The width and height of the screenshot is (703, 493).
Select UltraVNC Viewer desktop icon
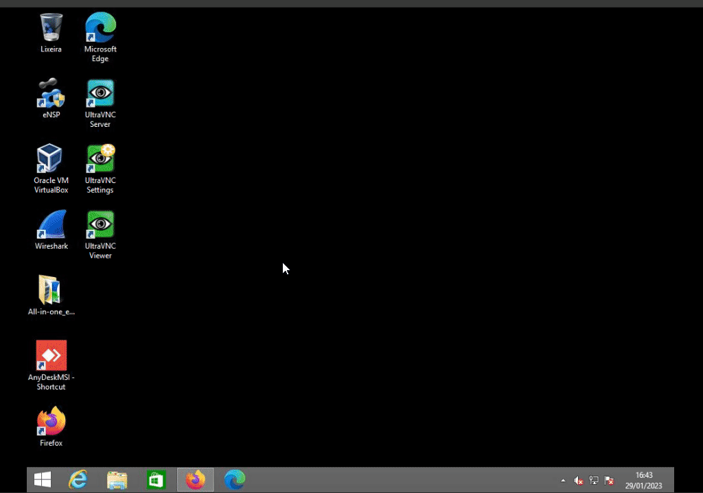[100, 235]
